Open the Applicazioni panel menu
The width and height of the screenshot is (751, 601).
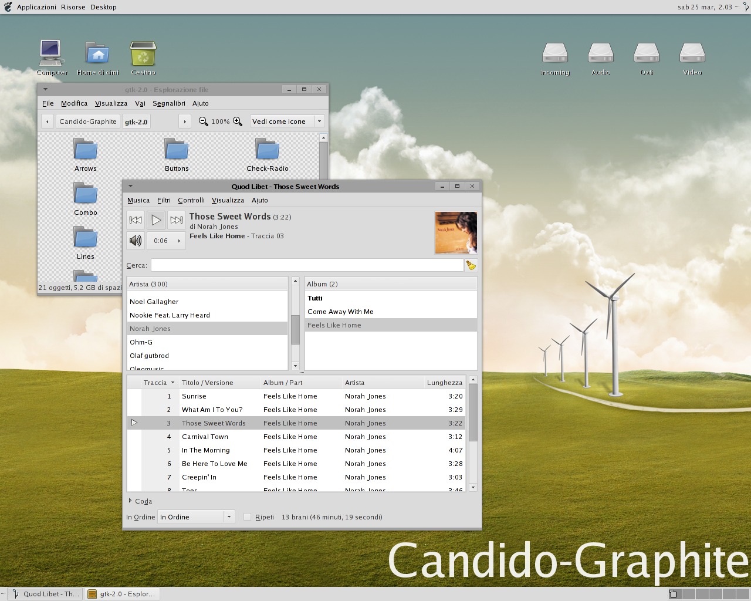(x=36, y=7)
